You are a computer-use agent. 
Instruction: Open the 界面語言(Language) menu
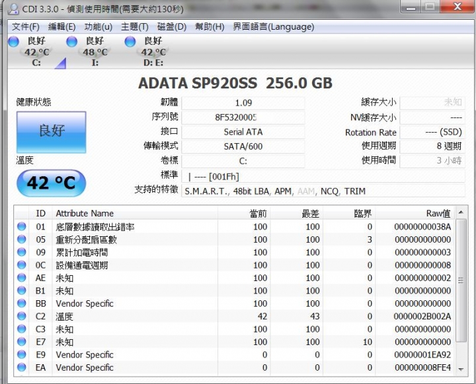(274, 26)
